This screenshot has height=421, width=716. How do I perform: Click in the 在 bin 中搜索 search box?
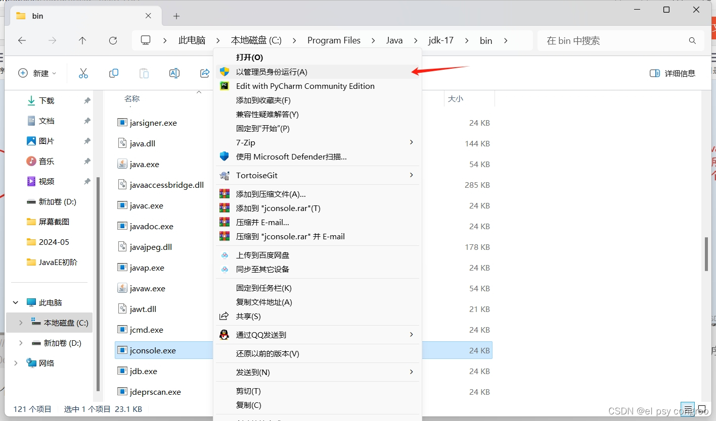click(614, 40)
